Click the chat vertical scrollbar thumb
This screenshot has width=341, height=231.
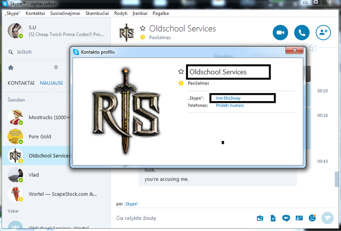(337, 179)
